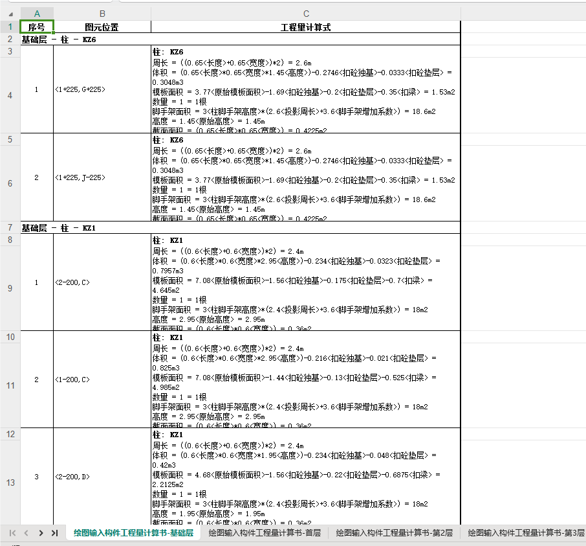Select row 13 header
The width and height of the screenshot is (586, 546).
coord(10,483)
